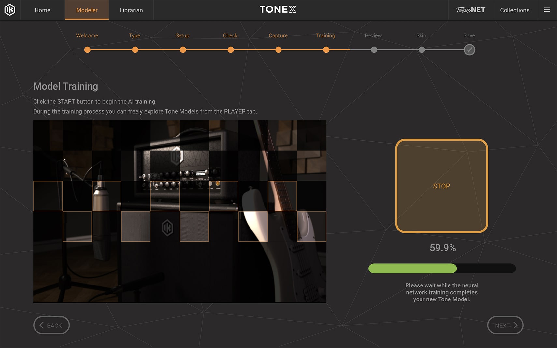
Task: Click the Save step checkmark icon
Action: (x=469, y=50)
